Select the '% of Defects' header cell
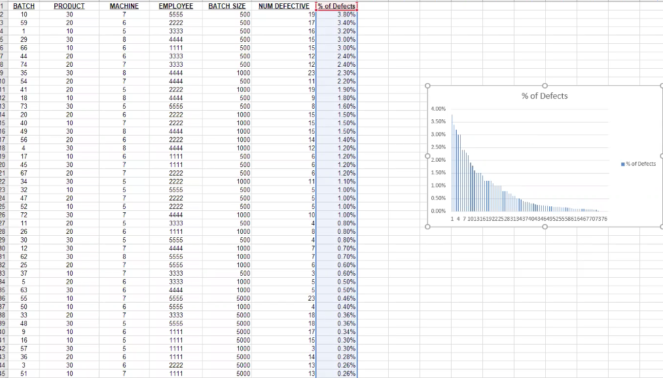 click(336, 6)
